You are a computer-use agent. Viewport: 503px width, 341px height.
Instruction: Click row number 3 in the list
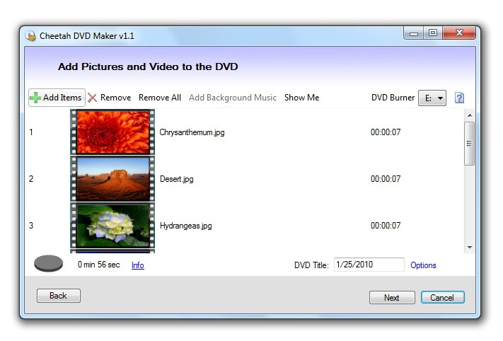(31, 226)
